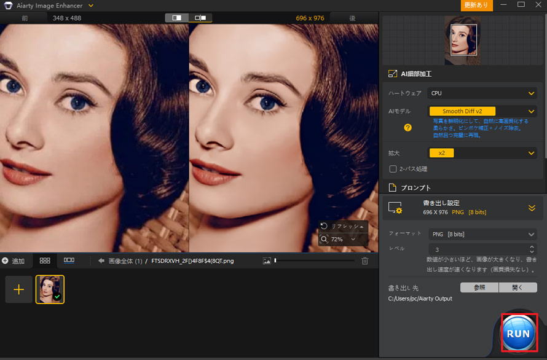Click the 参照 browse button
547x360 pixels.
[x=478, y=288]
